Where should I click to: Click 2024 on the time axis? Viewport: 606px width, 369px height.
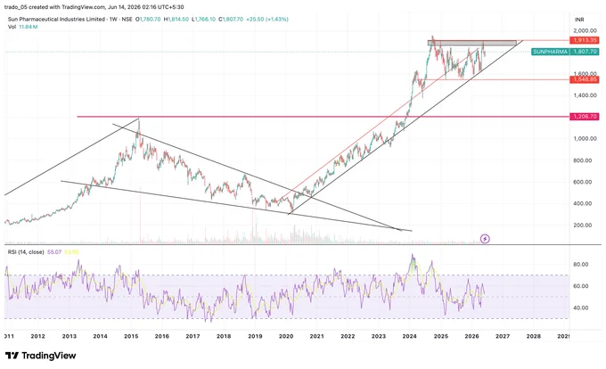[x=410, y=336]
